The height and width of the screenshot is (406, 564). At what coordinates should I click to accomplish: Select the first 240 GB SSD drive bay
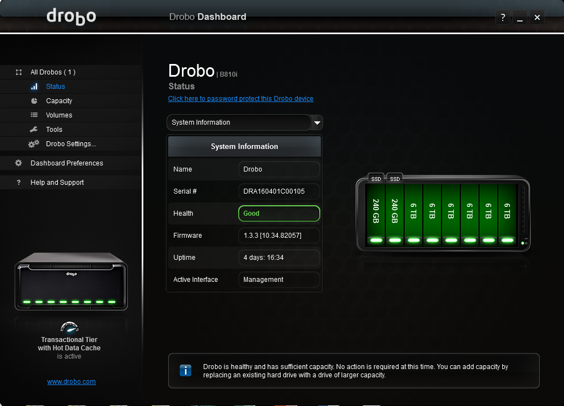pos(376,215)
